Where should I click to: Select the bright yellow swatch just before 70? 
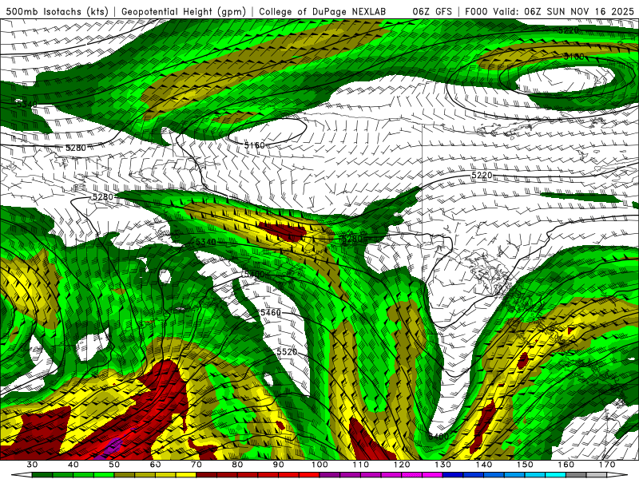click(x=186, y=475)
